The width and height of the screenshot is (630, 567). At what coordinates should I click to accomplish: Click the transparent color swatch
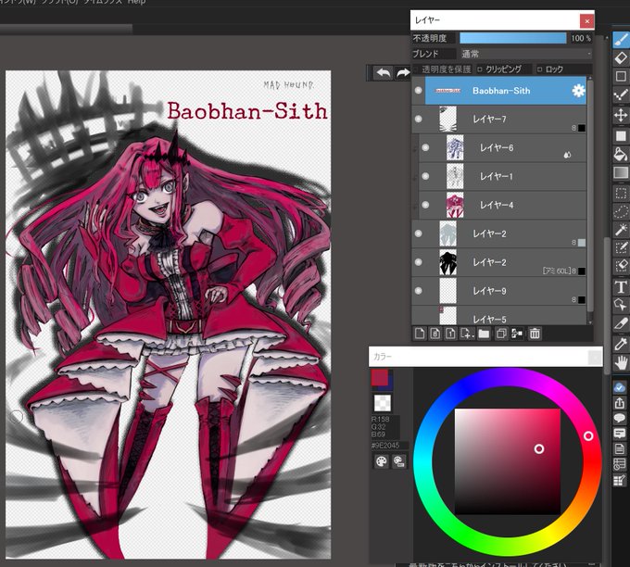(382, 403)
